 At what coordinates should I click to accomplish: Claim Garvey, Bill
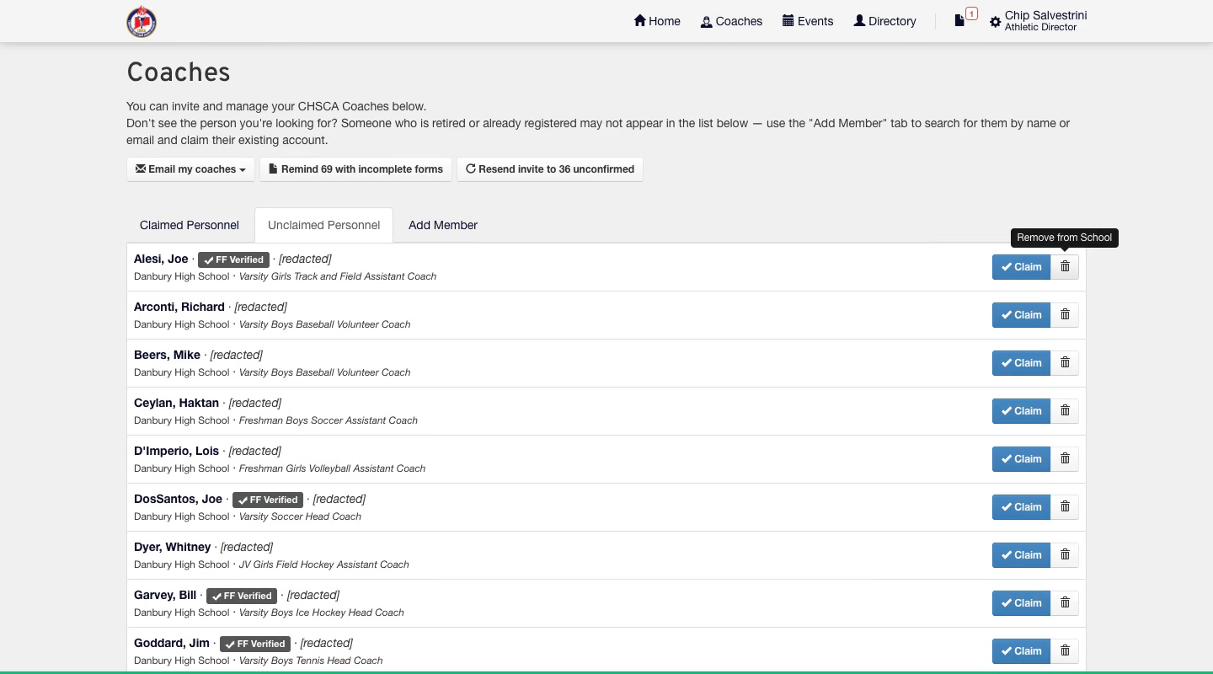pyautogui.click(x=1021, y=603)
